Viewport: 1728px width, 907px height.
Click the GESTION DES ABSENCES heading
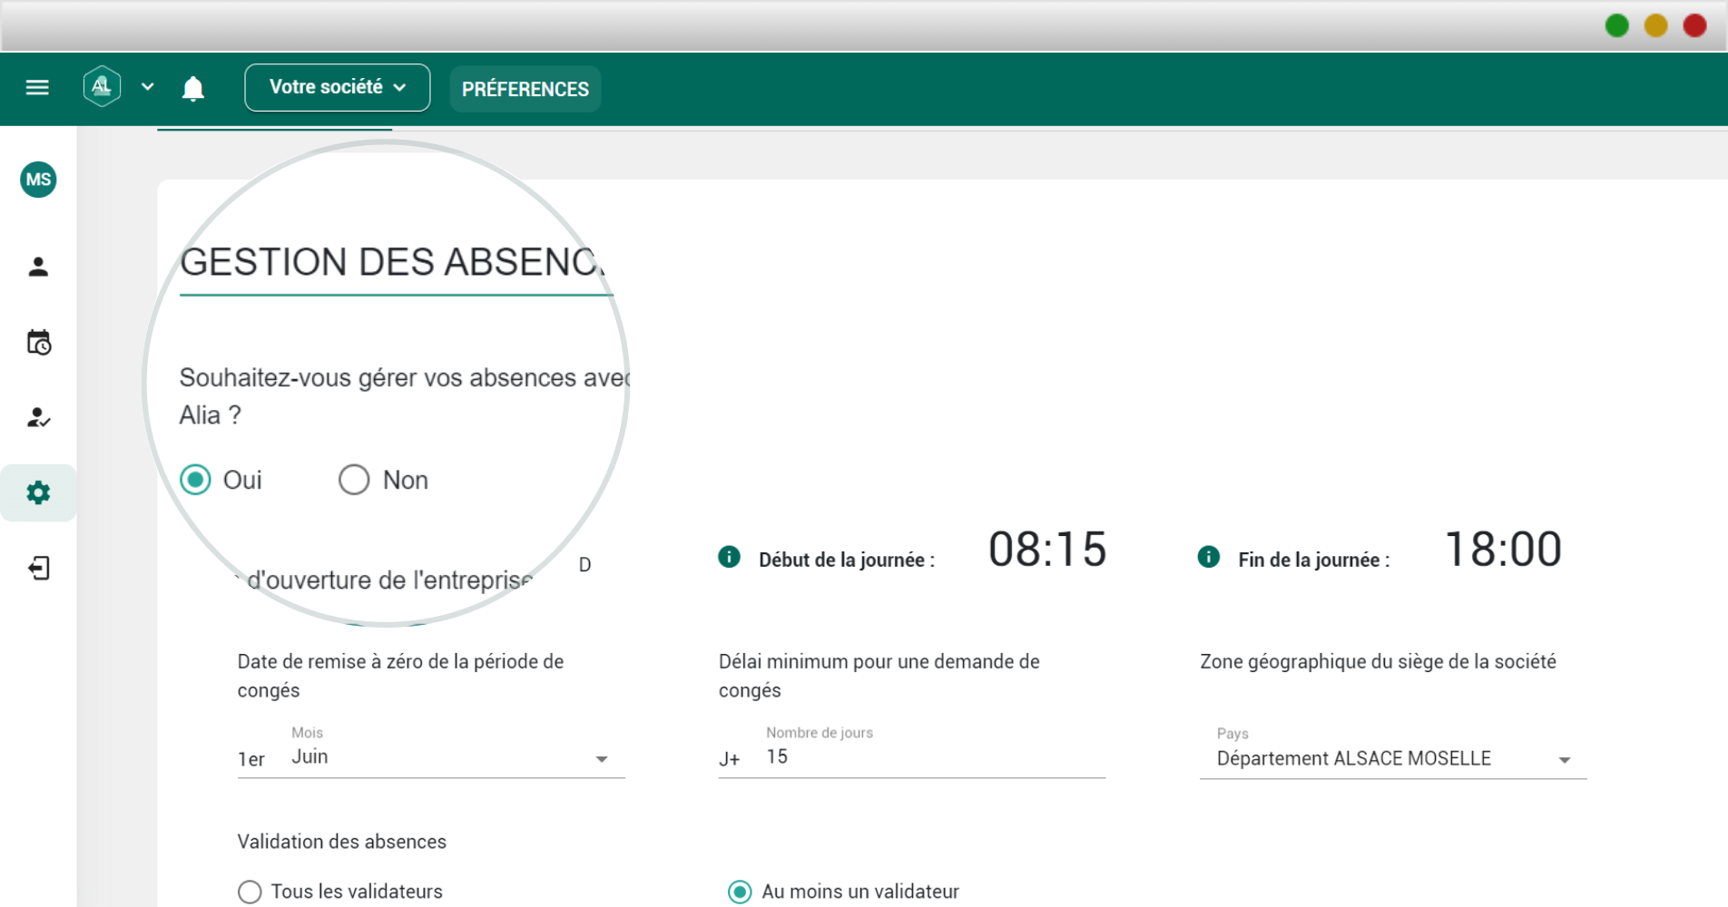pyautogui.click(x=392, y=262)
